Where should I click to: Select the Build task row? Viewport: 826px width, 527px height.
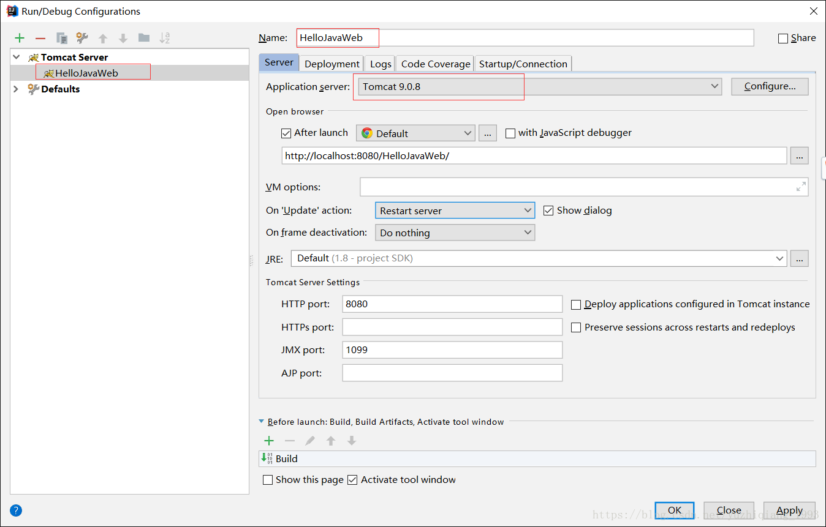pyautogui.click(x=537, y=459)
